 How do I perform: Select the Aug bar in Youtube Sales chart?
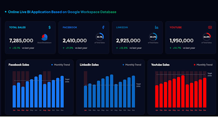pyautogui.click(x=187, y=96)
